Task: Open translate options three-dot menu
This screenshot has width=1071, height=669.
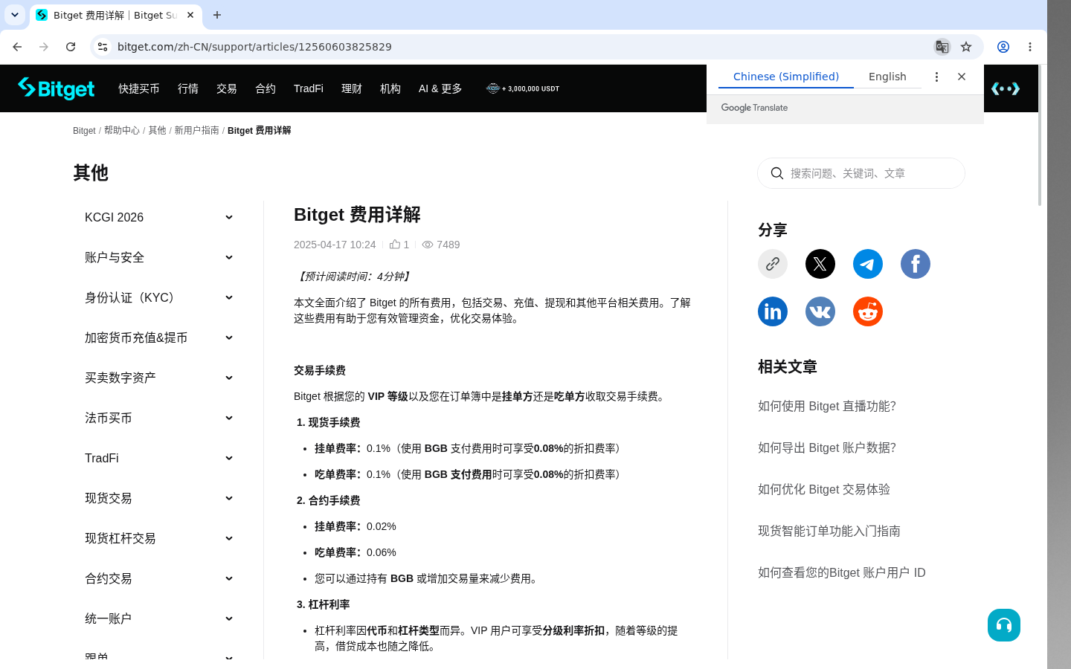Action: pyautogui.click(x=936, y=77)
